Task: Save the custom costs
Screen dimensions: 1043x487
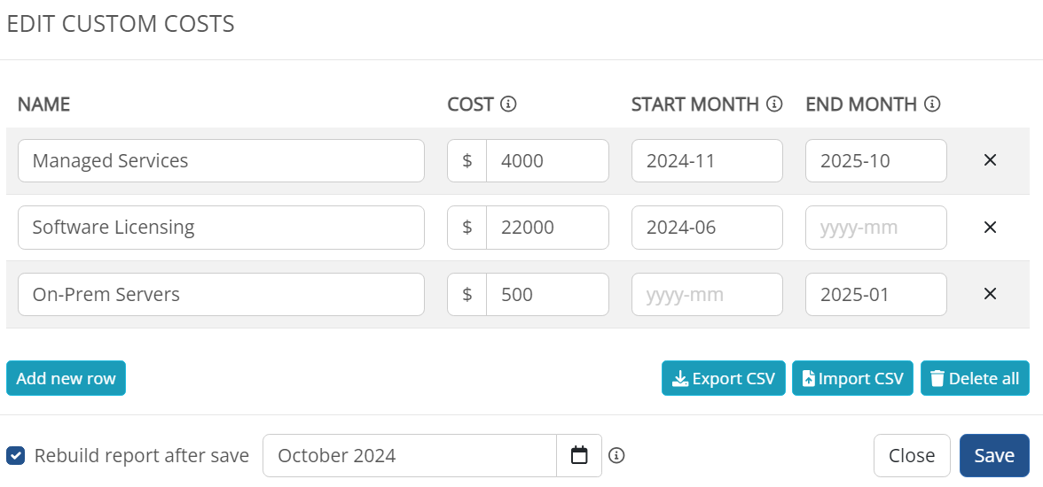Action: pyautogui.click(x=993, y=455)
